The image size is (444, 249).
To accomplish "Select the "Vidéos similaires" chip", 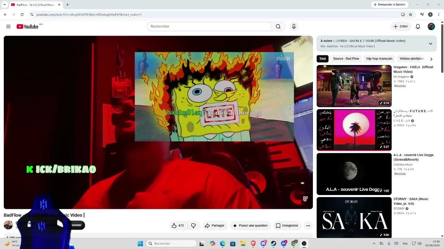I will 412,59.
